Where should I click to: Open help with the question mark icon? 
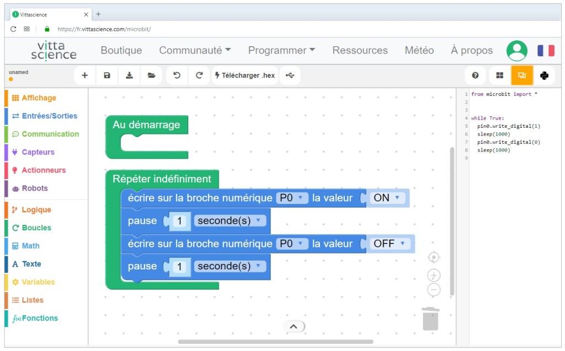(x=475, y=75)
